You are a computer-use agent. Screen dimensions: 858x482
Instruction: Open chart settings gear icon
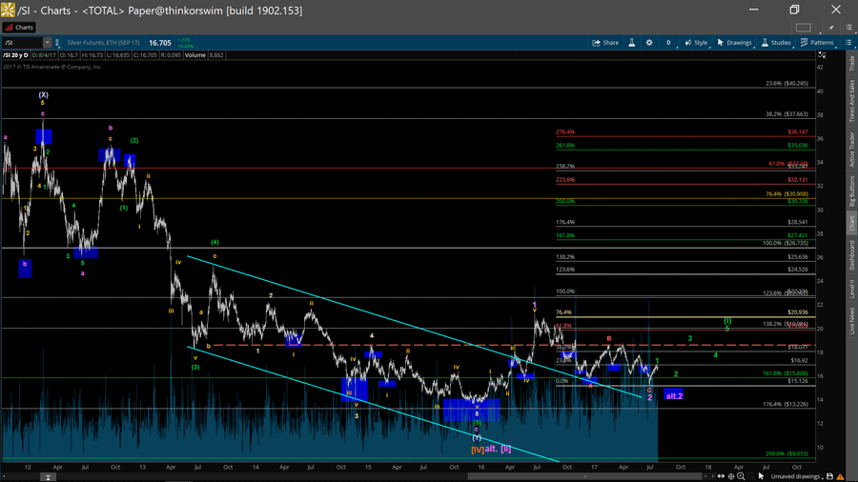(649, 43)
